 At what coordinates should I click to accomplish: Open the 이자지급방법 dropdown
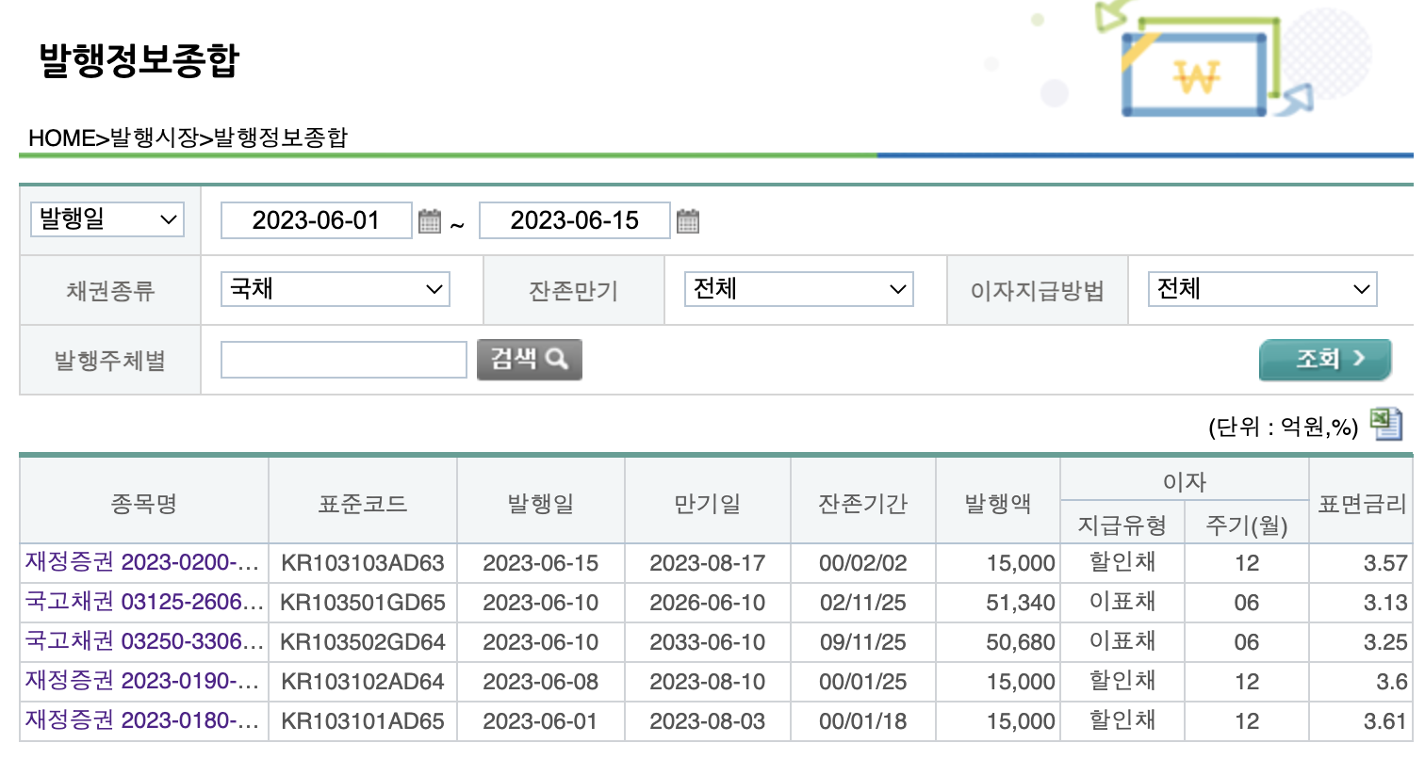click(x=1262, y=289)
